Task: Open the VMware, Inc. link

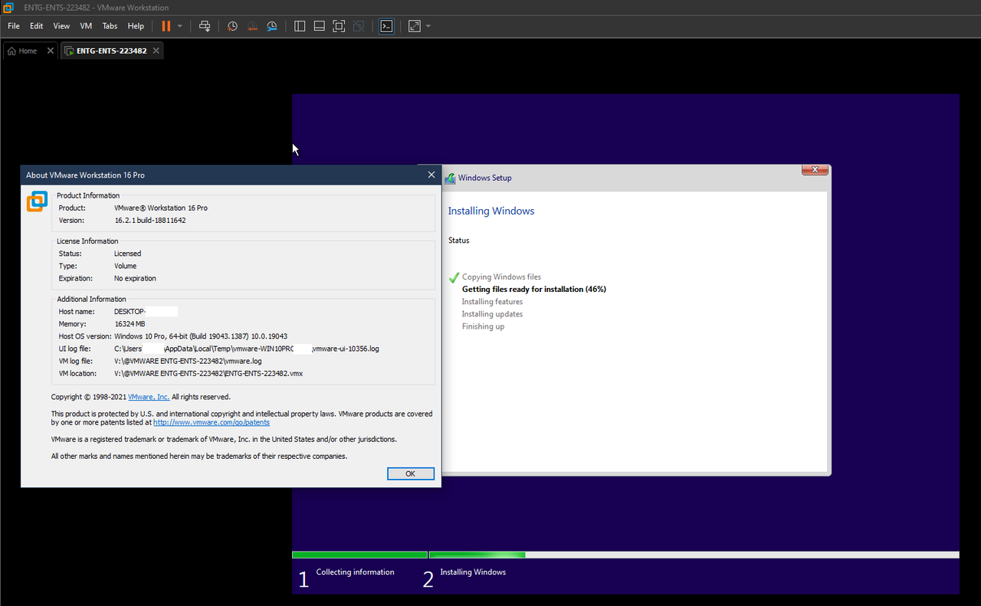Action: pos(149,397)
